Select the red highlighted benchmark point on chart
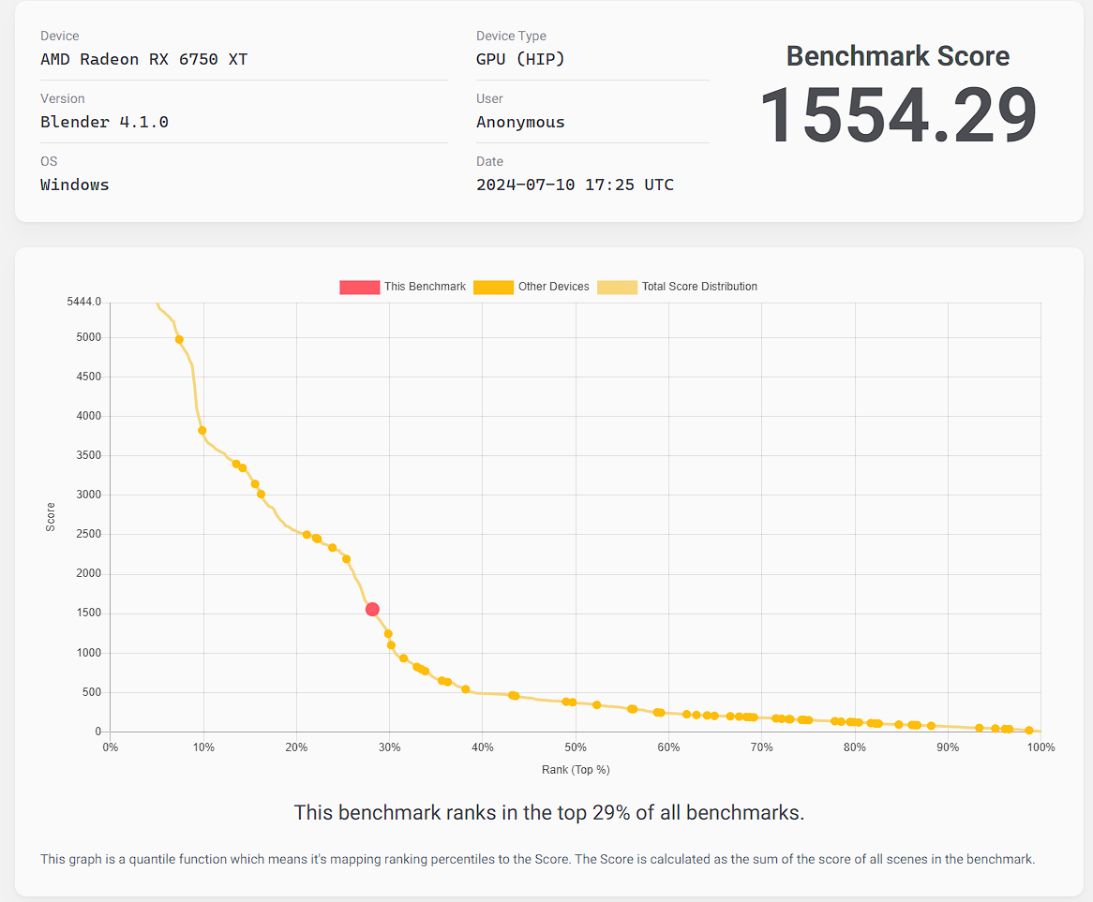Viewport: 1093px width, 902px height. click(x=372, y=610)
